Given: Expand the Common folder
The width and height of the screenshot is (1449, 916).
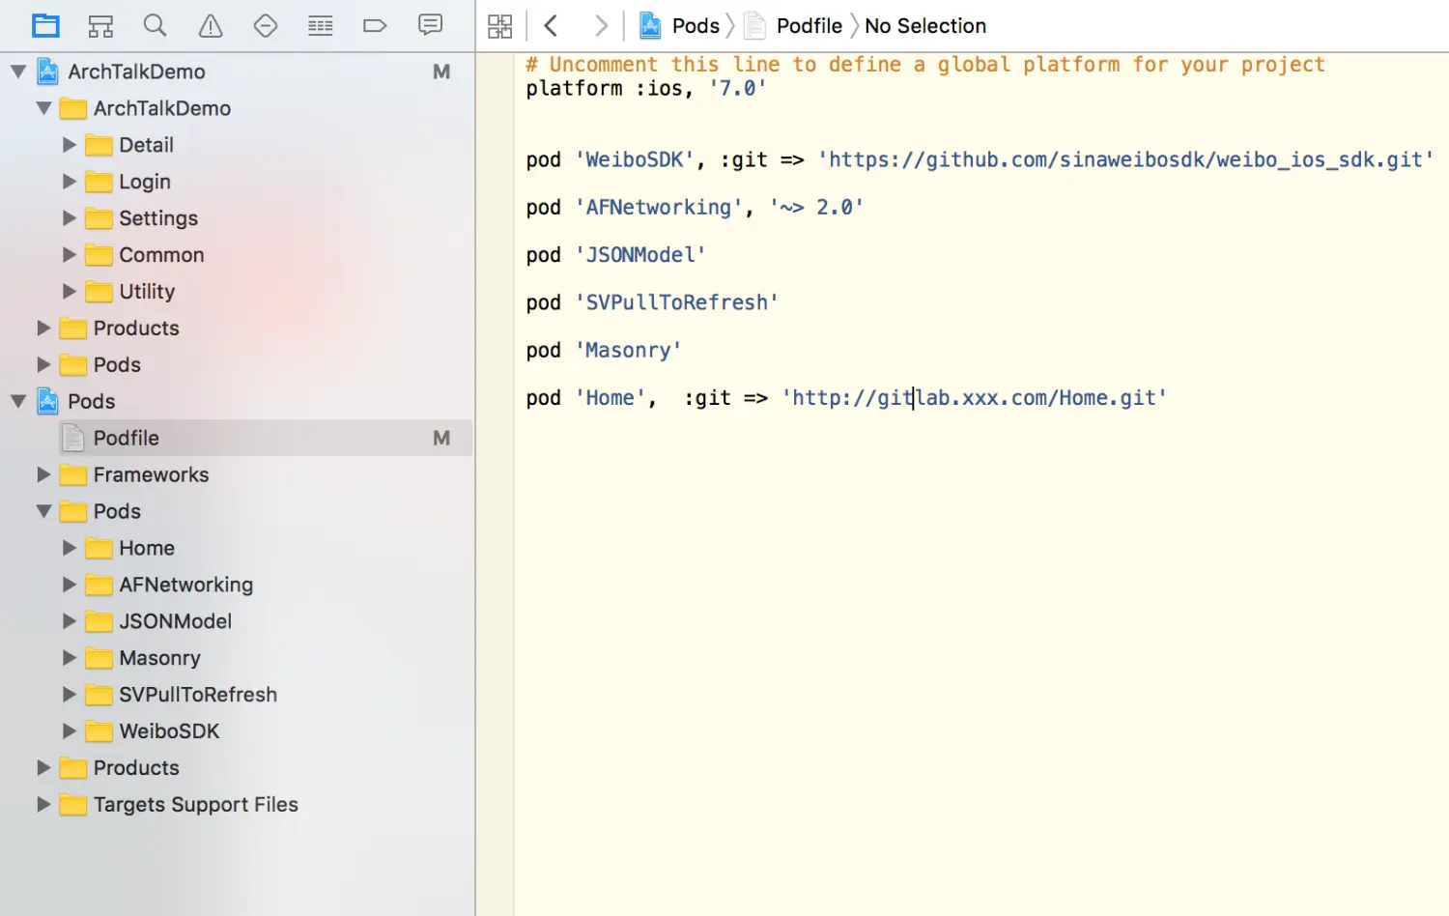Looking at the screenshot, I should [70, 255].
